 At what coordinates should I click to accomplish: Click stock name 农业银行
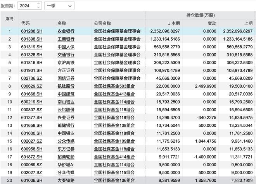point(66,31)
